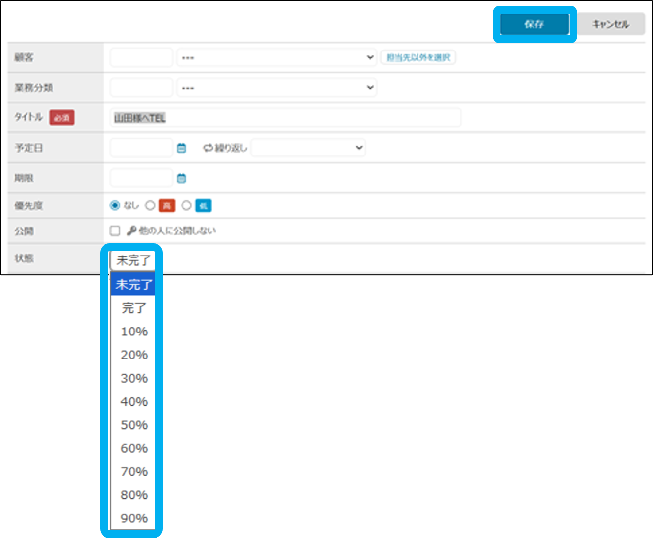The width and height of the screenshot is (653, 538).
Task: Click the 予定日 date input field
Action: click(141, 148)
